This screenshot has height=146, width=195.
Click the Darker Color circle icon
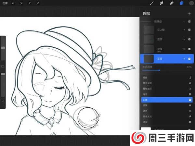pos(190,94)
